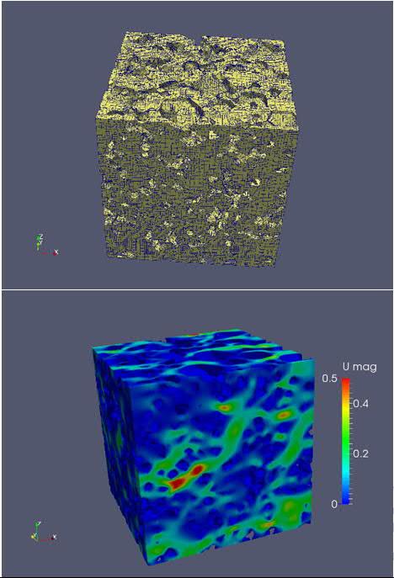Click the U mag color legend bar
Screen dimensions: 394x578
tap(346, 441)
